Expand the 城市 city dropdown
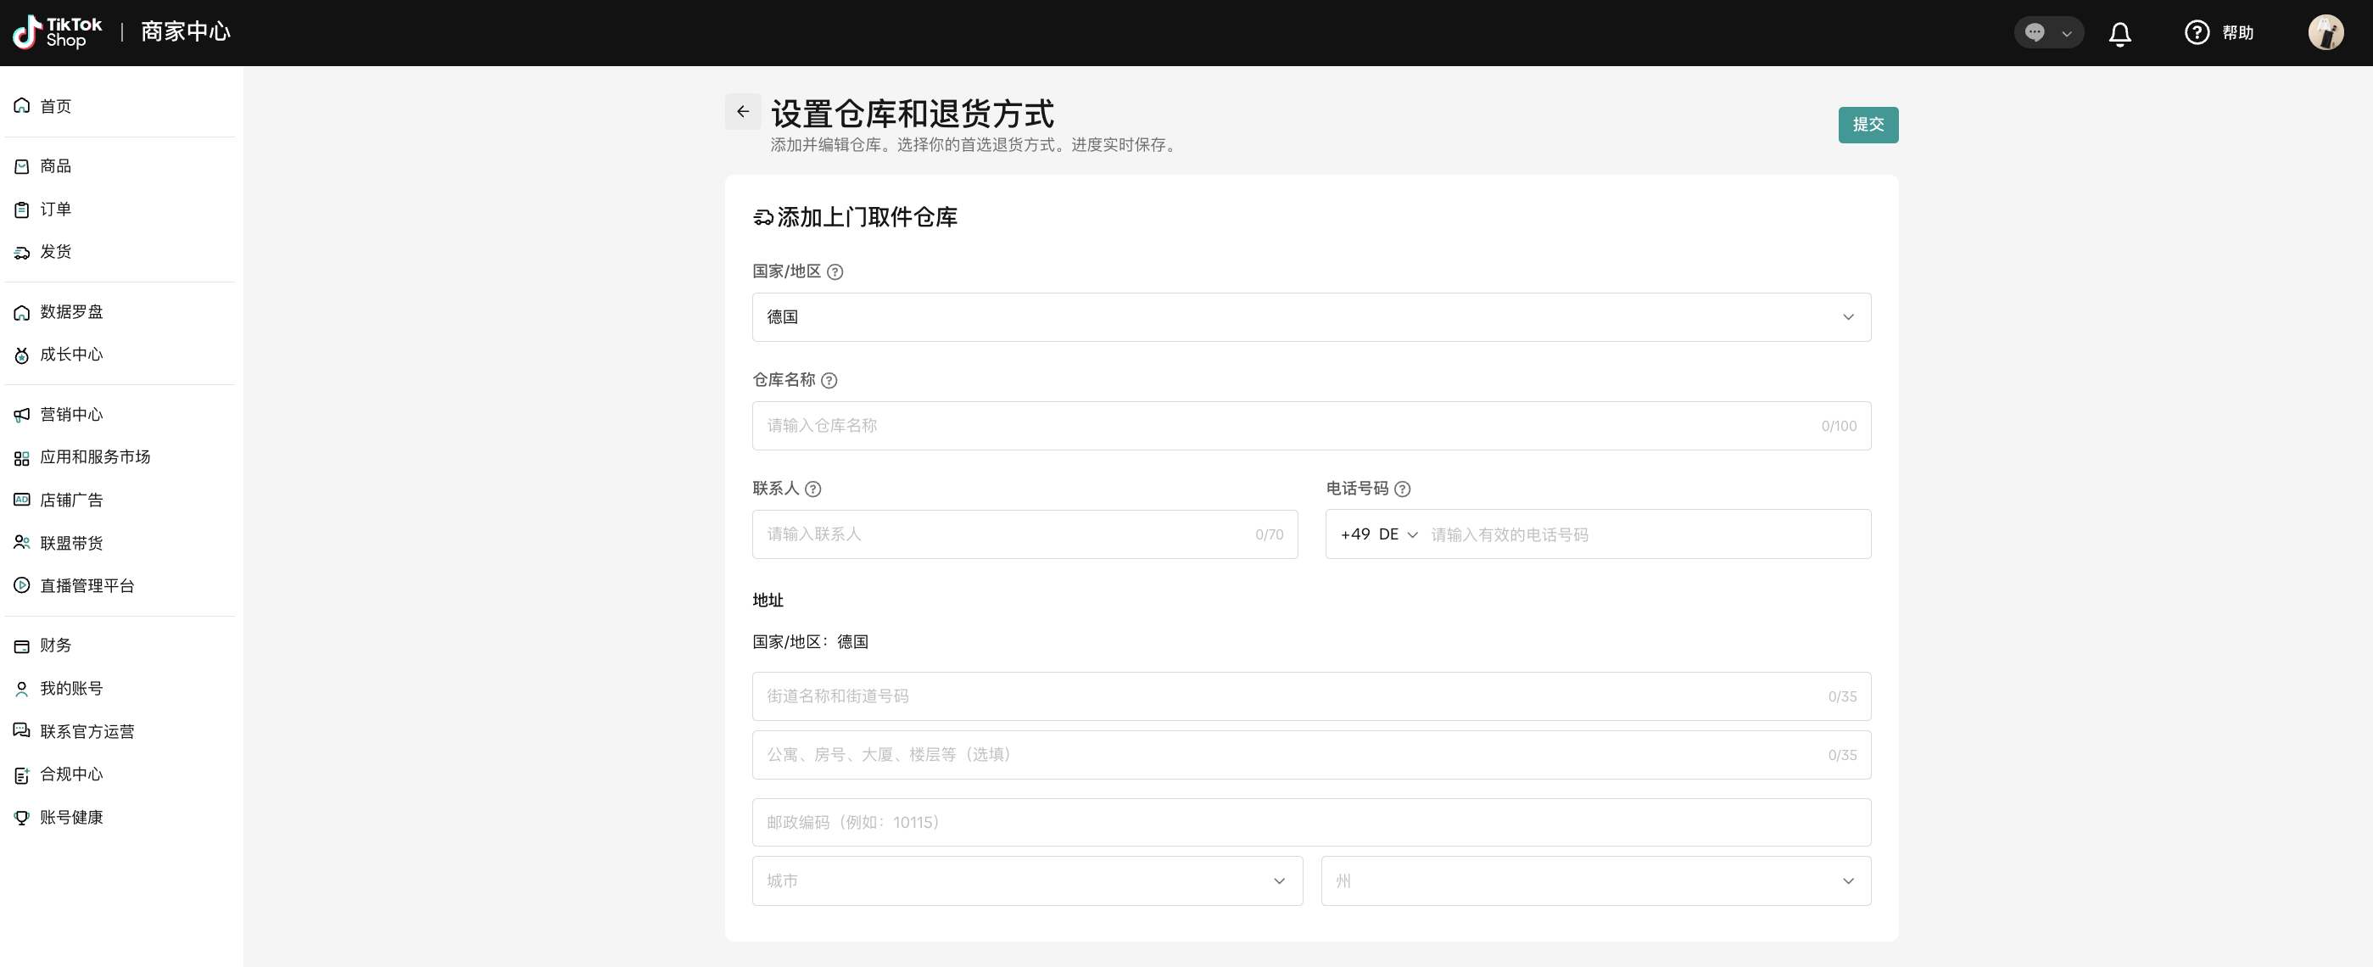 [1026, 880]
